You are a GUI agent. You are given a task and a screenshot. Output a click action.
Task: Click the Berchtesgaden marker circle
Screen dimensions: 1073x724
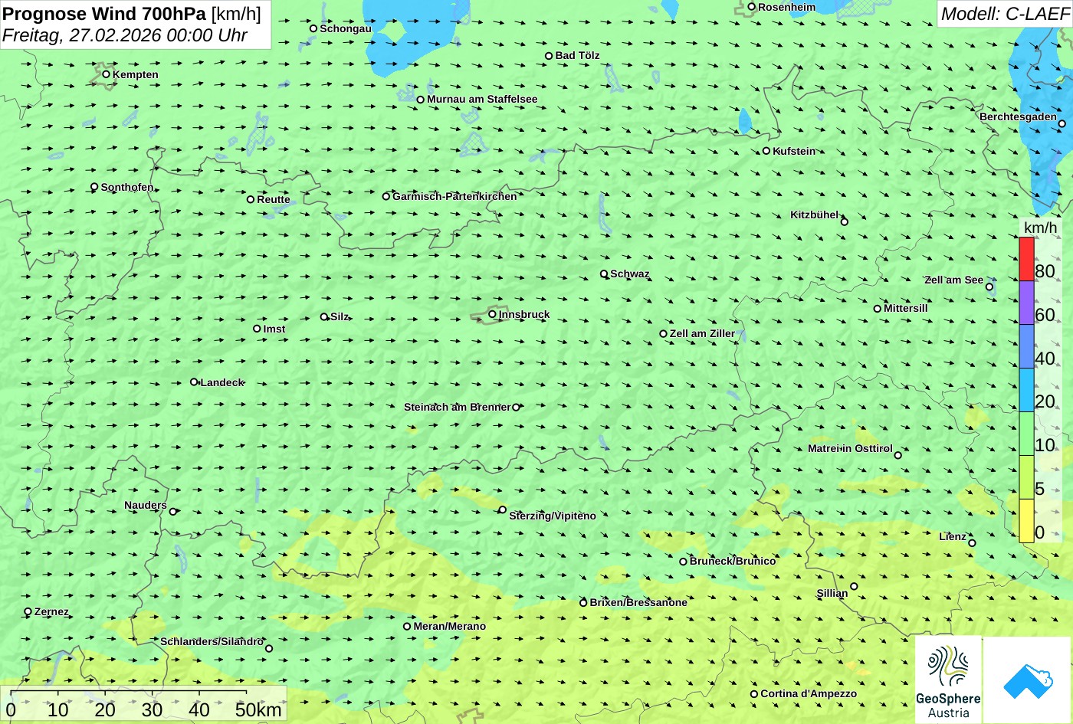tap(1062, 123)
